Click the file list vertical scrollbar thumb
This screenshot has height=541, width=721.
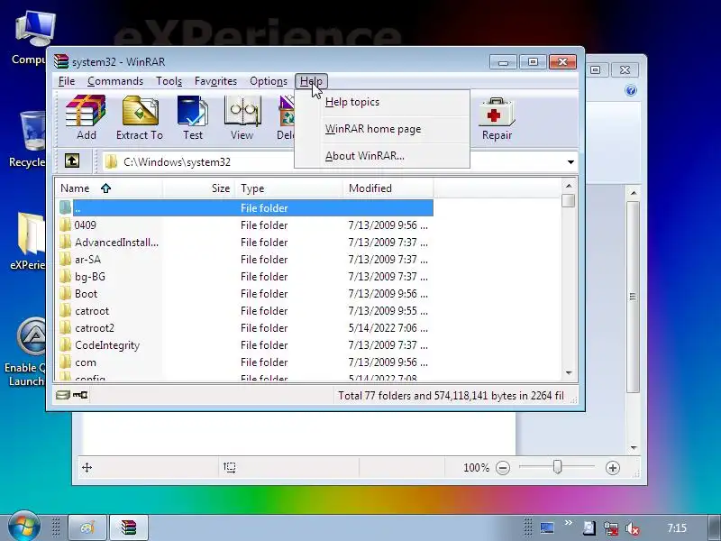569,200
